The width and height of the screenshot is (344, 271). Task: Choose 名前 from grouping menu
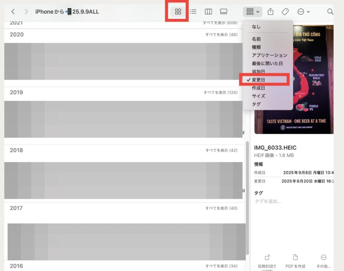point(256,39)
